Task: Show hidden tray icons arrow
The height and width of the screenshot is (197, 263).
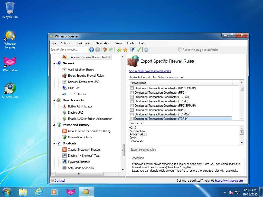Action: (x=224, y=192)
